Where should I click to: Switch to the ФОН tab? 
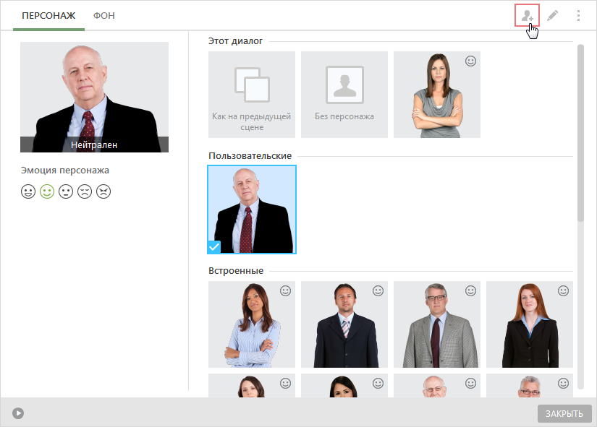pyautogui.click(x=104, y=16)
